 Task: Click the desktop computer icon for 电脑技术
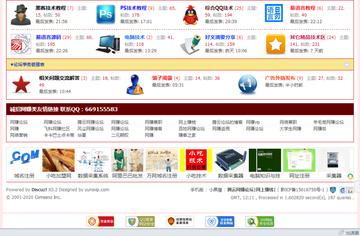tap(108, 44)
